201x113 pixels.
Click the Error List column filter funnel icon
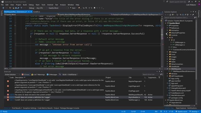[159, 78]
